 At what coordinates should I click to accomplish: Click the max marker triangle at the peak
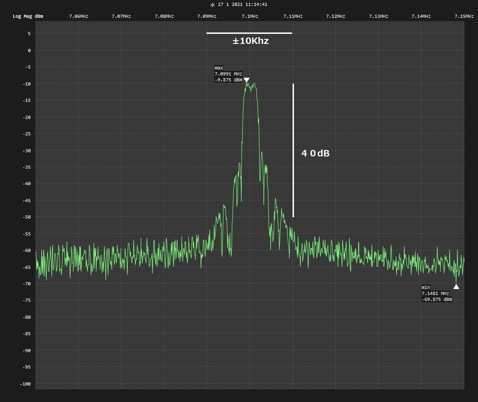point(246,80)
